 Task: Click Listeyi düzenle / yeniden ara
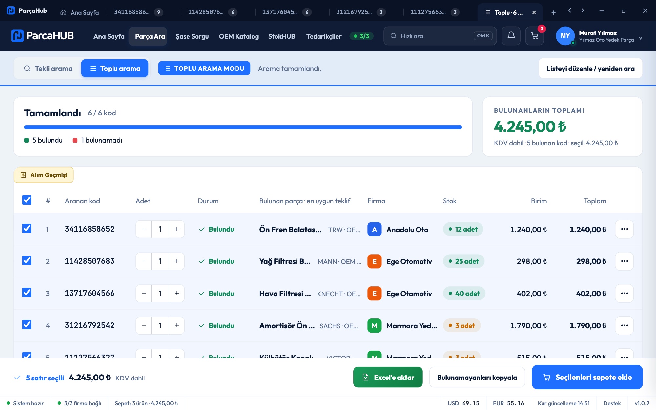(590, 68)
